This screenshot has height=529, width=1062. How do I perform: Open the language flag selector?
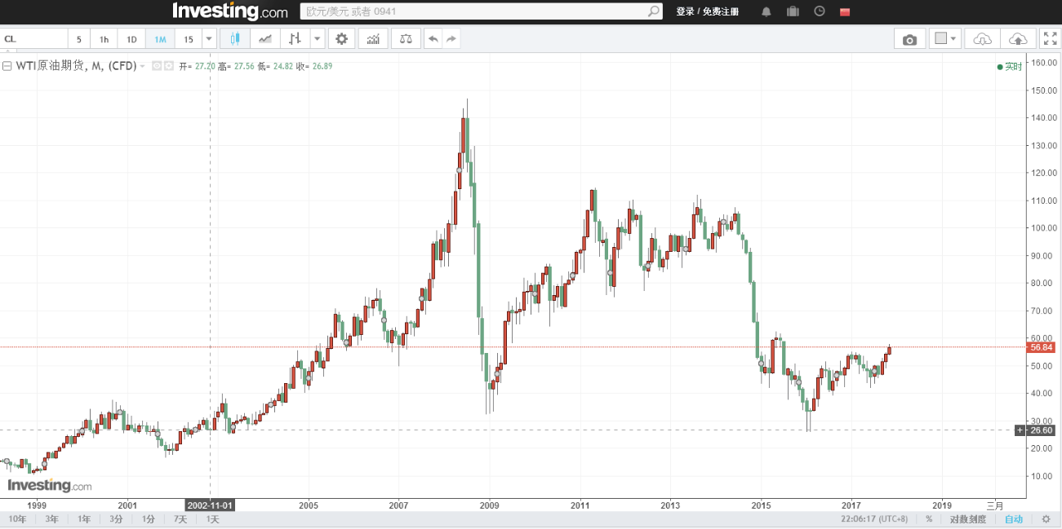pyautogui.click(x=845, y=11)
